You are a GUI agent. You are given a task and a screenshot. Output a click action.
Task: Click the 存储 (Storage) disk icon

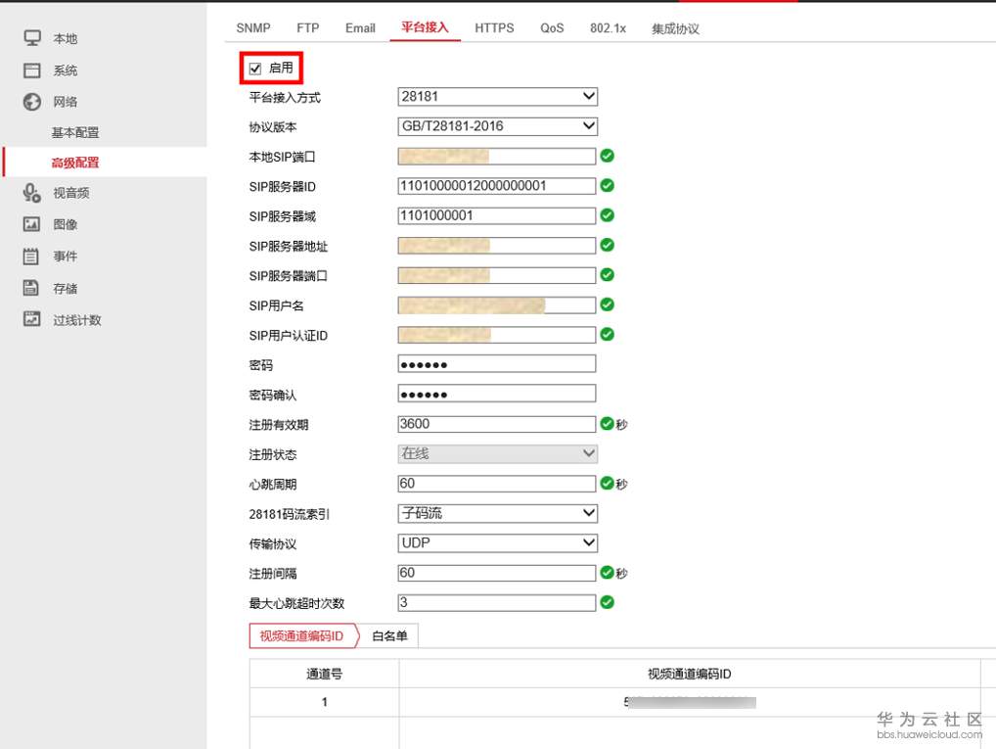tap(31, 288)
